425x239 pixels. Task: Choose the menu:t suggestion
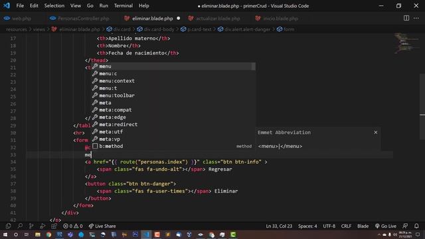point(173,88)
